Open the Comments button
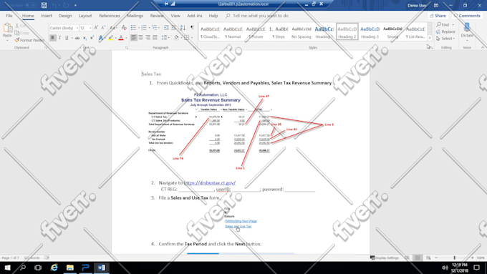The width and height of the screenshot is (487, 274). coord(467,16)
